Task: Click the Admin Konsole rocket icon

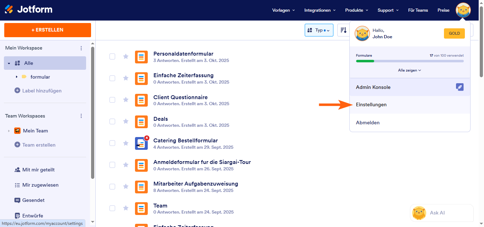Action: pyautogui.click(x=460, y=87)
